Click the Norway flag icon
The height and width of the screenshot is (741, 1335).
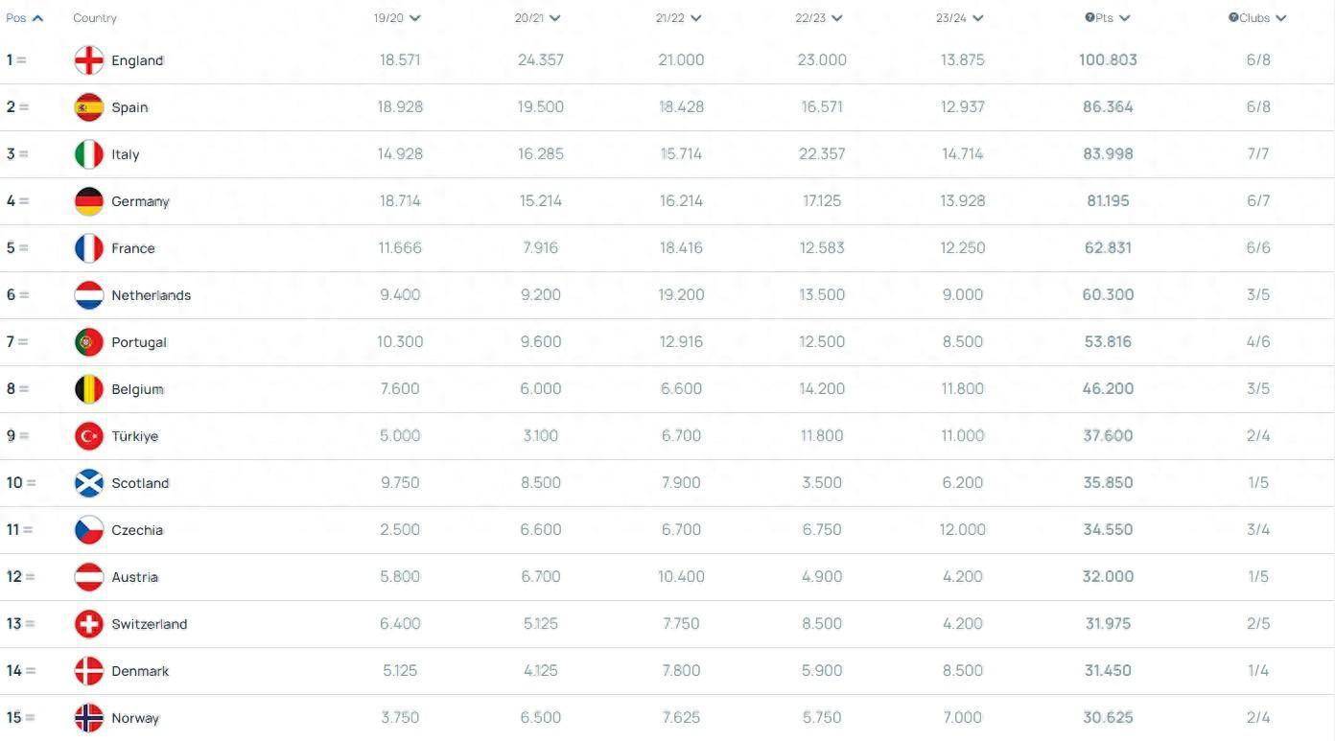click(x=88, y=717)
